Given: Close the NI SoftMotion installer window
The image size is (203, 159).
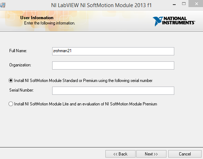Looking at the screenshot, I should 196,4.
